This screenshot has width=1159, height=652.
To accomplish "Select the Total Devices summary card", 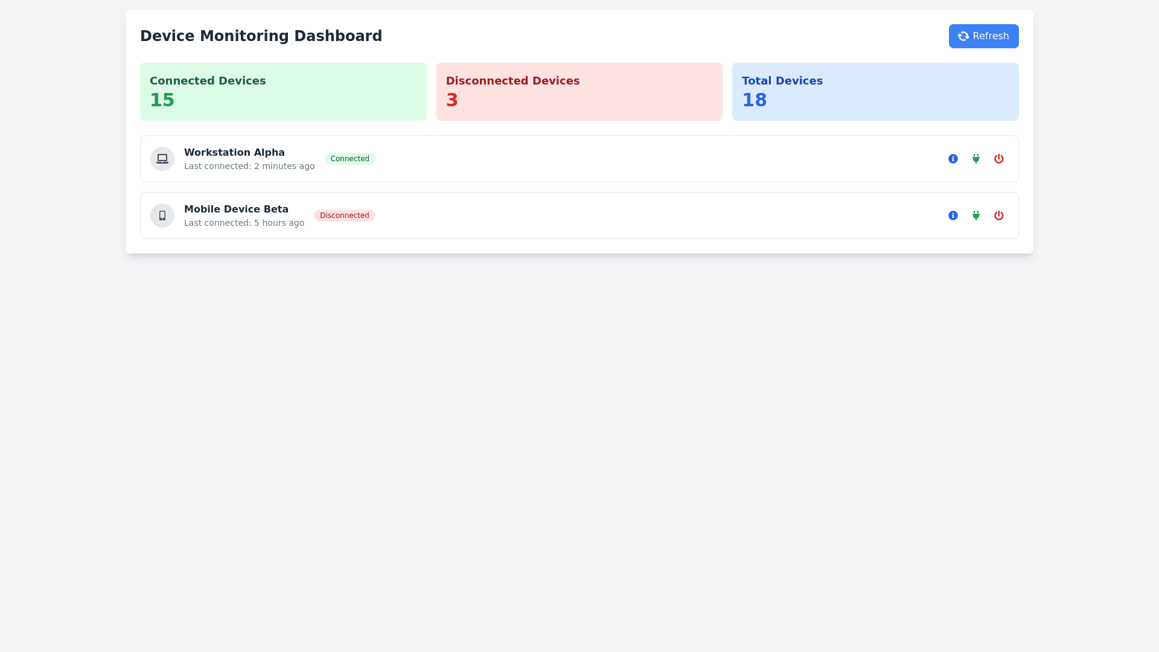I will pos(875,92).
